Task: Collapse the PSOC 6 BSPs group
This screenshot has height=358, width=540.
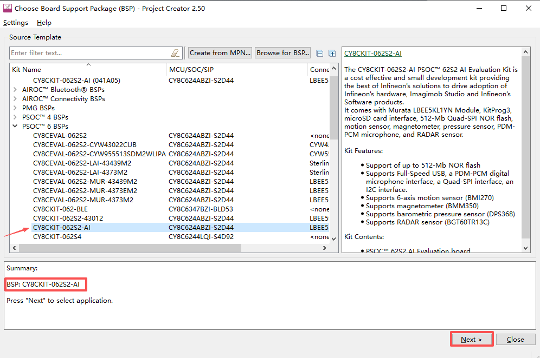Action: (15, 126)
